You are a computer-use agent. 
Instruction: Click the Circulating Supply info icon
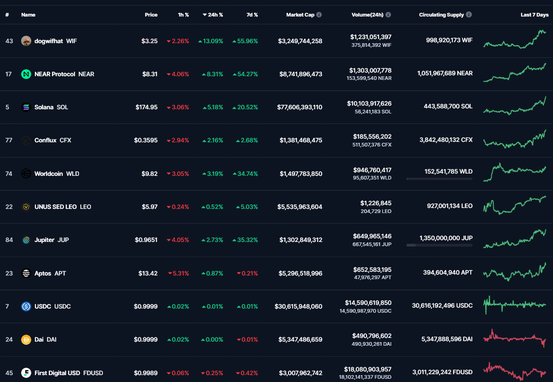[469, 15]
